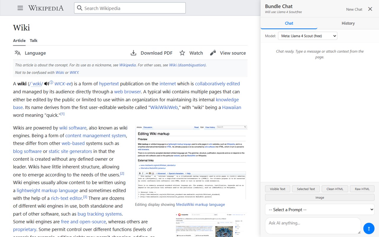
Task: Play the wiki pronunciation audio icon
Action: 46,84
